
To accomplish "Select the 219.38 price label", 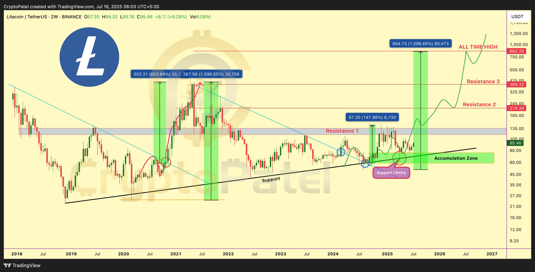I will [x=516, y=108].
